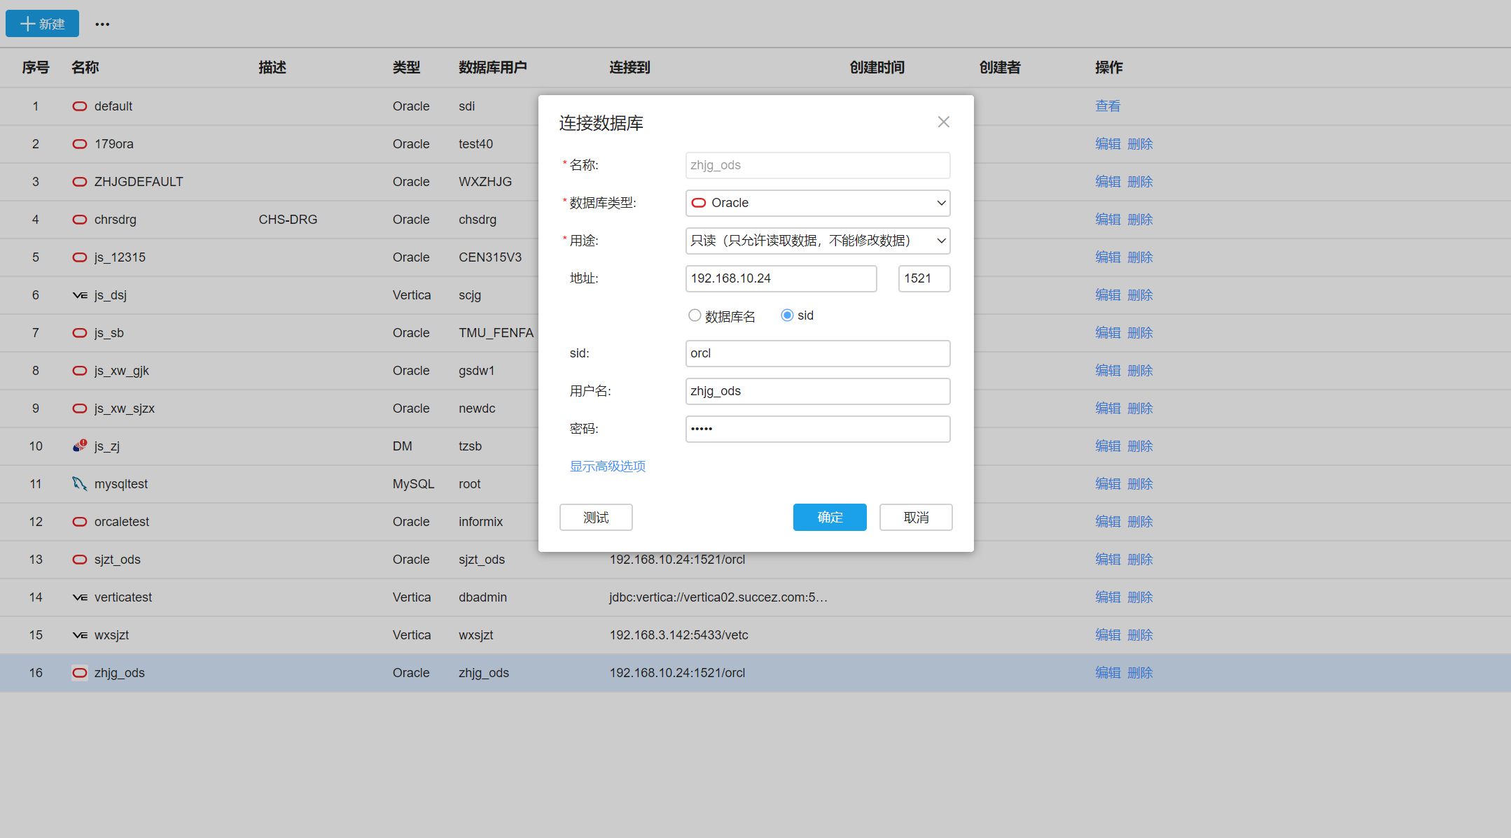
Task: Click the 创建时间 column header
Action: pyautogui.click(x=877, y=67)
